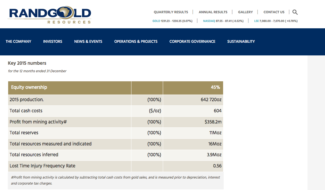Select the Total reserves label
This screenshot has height=190, width=325.
pyautogui.click(x=24, y=133)
